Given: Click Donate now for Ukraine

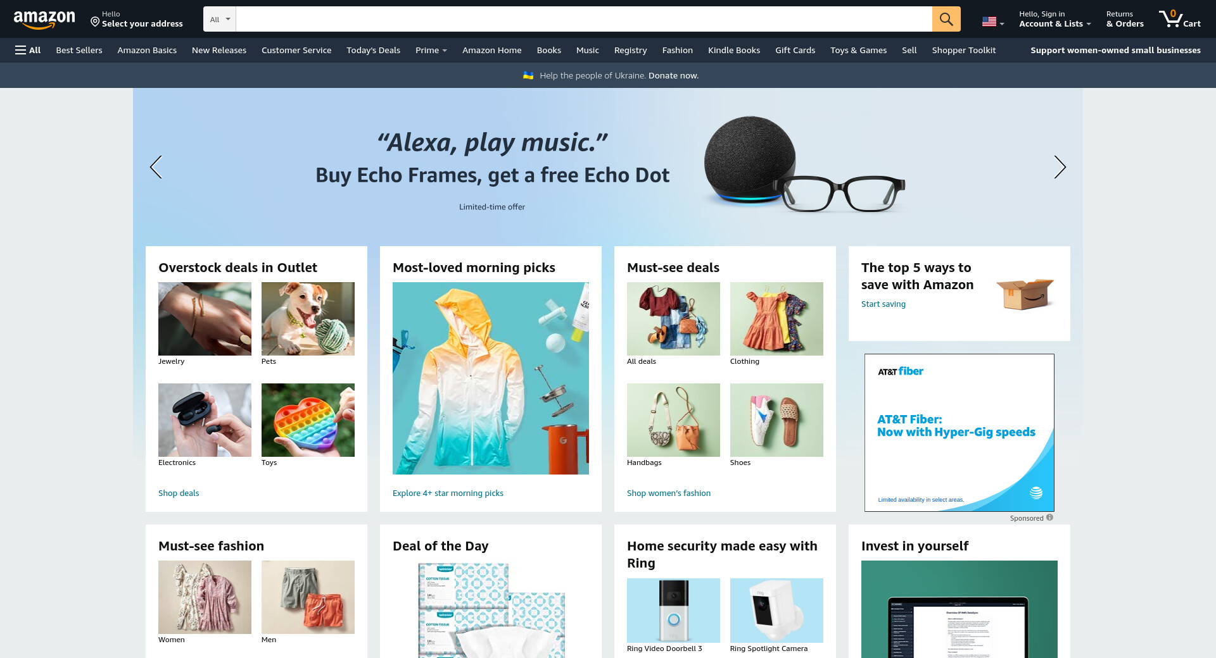Looking at the screenshot, I should (x=673, y=75).
